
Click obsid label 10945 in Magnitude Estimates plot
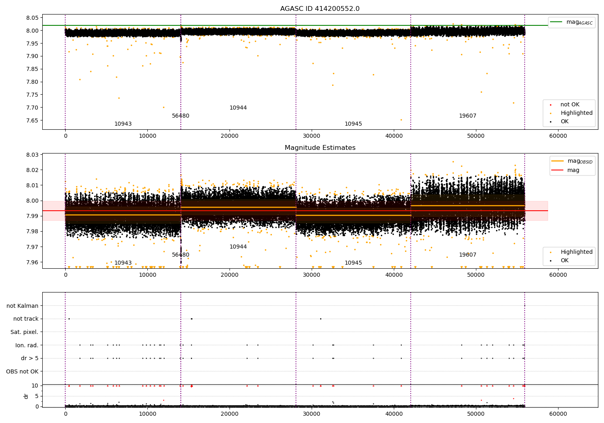coord(353,263)
